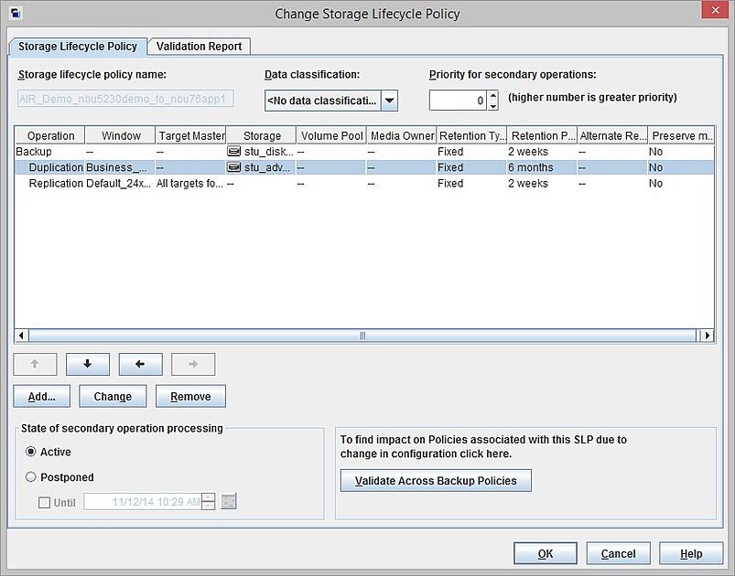Switch to the Validation Report tab
Screen dimensions: 735x576
coord(200,46)
